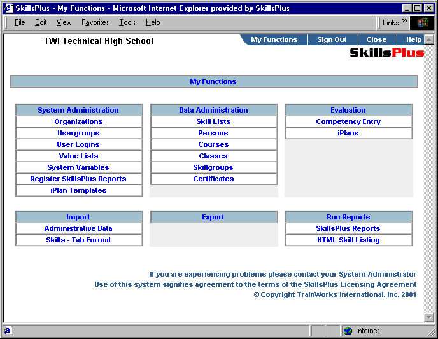Image resolution: width=438 pixels, height=339 pixels.
Task: Open the Edit menu
Action: 41,22
